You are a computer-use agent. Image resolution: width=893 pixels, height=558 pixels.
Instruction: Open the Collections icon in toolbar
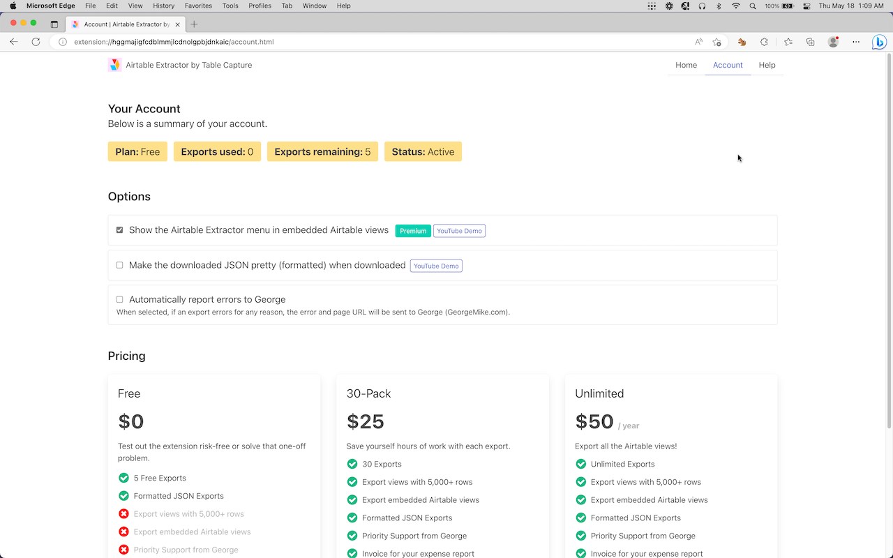(x=810, y=42)
